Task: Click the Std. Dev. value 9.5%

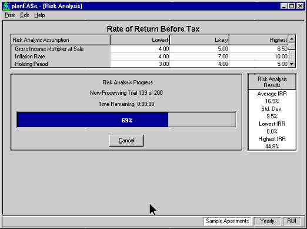Action: tap(272, 117)
